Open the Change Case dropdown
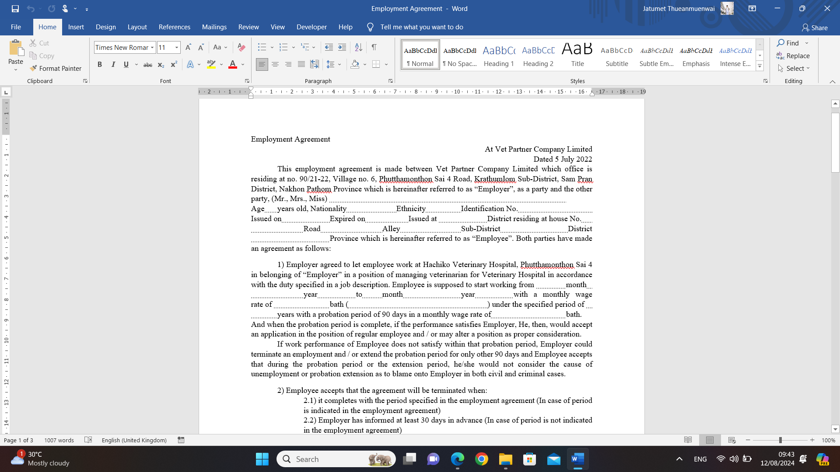 click(220, 47)
